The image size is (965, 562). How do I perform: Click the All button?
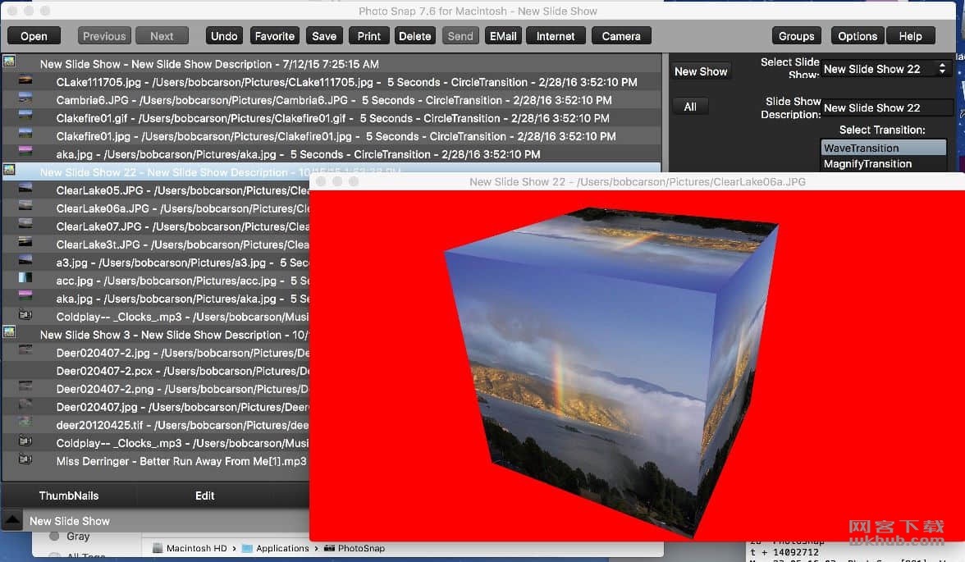pyautogui.click(x=690, y=107)
